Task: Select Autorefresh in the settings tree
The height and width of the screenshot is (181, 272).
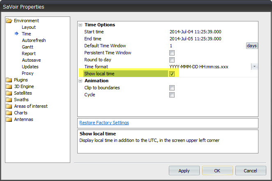Action: (x=34, y=40)
